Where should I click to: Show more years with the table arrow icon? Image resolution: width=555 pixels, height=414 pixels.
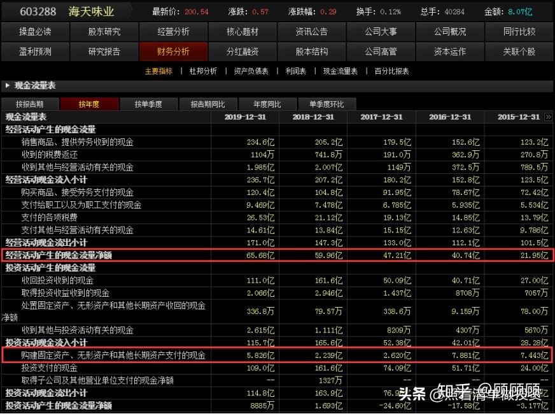tap(548, 117)
